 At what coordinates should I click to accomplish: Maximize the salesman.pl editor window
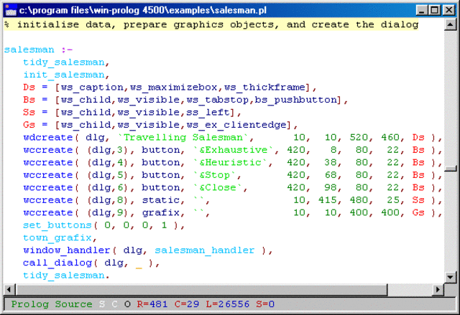point(434,10)
